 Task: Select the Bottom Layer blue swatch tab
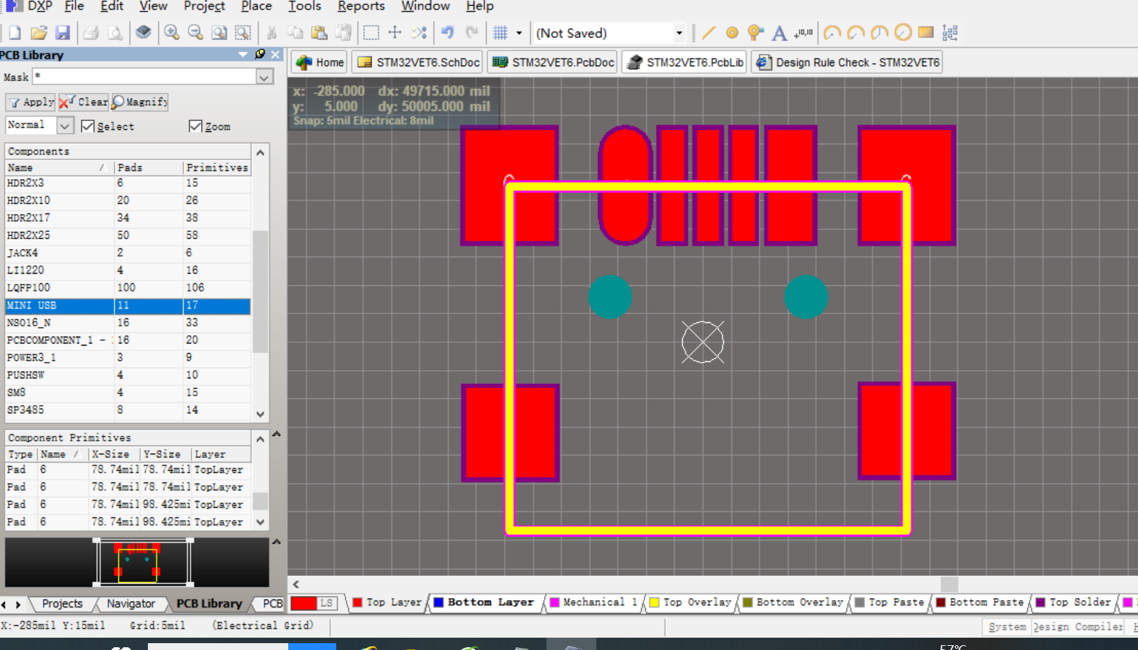coord(484,602)
